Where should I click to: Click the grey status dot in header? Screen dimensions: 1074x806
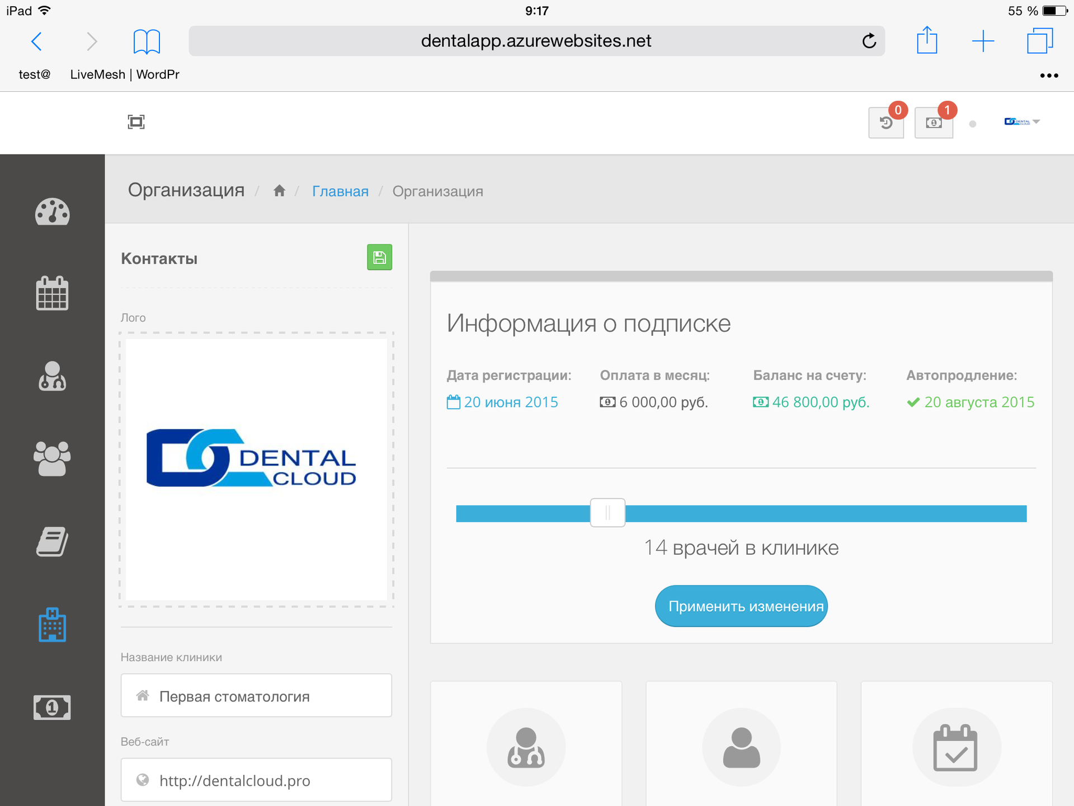[973, 124]
